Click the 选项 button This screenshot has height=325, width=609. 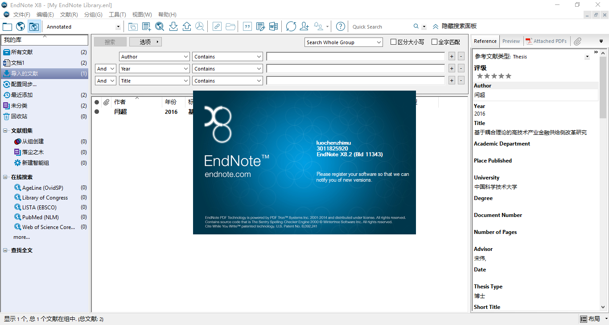coord(145,42)
